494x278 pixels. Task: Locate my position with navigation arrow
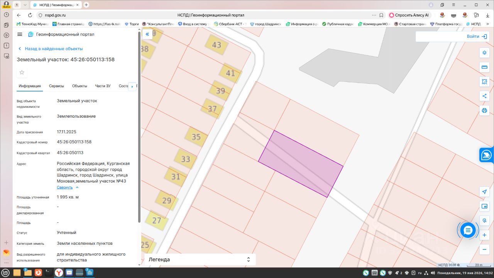[484, 192]
